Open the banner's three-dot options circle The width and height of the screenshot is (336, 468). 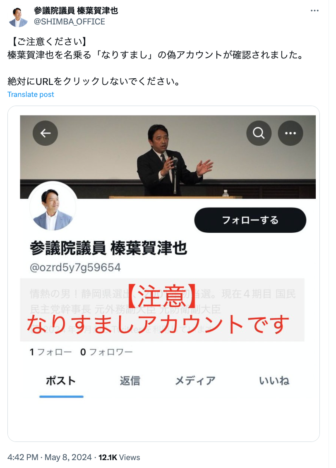290,133
